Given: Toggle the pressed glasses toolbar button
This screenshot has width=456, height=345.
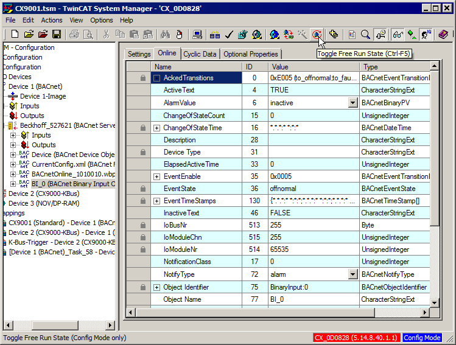Looking at the screenshot, I should pos(398,35).
